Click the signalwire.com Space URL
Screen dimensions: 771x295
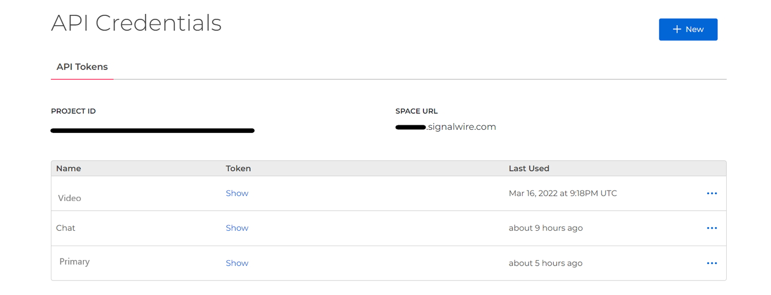coord(446,127)
